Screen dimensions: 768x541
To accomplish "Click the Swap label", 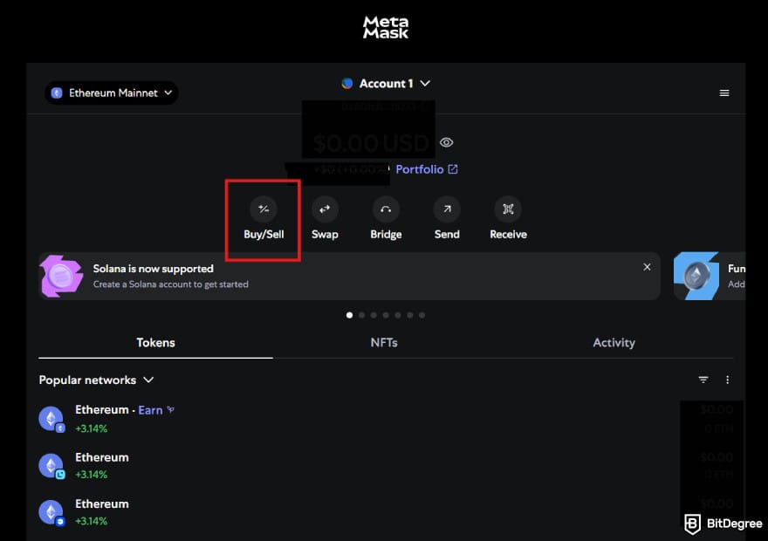I will click(325, 235).
